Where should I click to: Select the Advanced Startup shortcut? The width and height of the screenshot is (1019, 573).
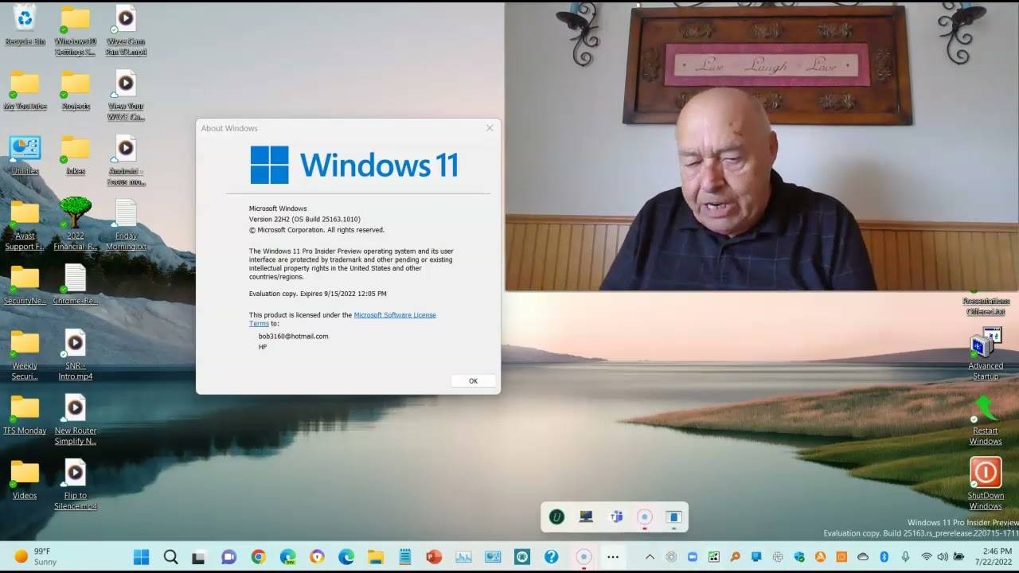pyautogui.click(x=986, y=356)
